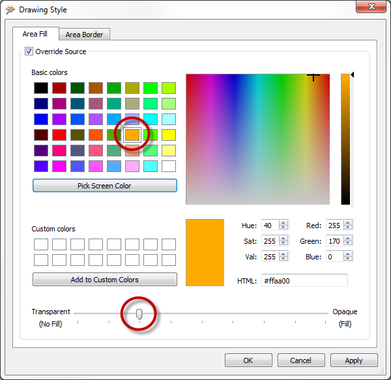The image size is (391, 380).
Task: Click Add to Custom Colors button
Action: coord(105,279)
